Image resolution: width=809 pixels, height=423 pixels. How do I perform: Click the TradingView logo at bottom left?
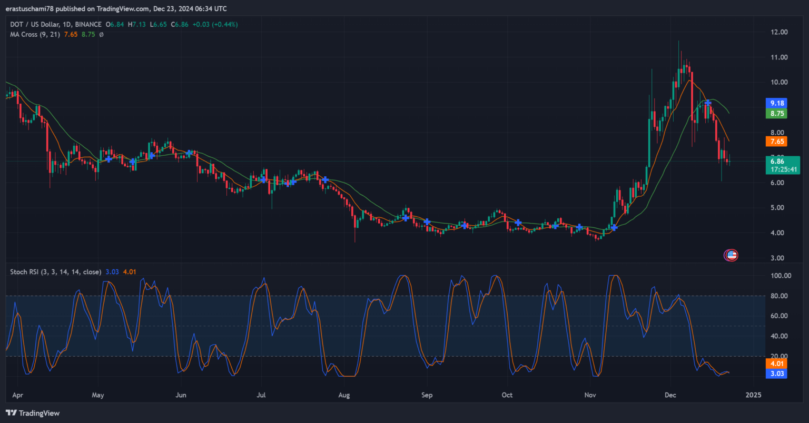pos(33,413)
